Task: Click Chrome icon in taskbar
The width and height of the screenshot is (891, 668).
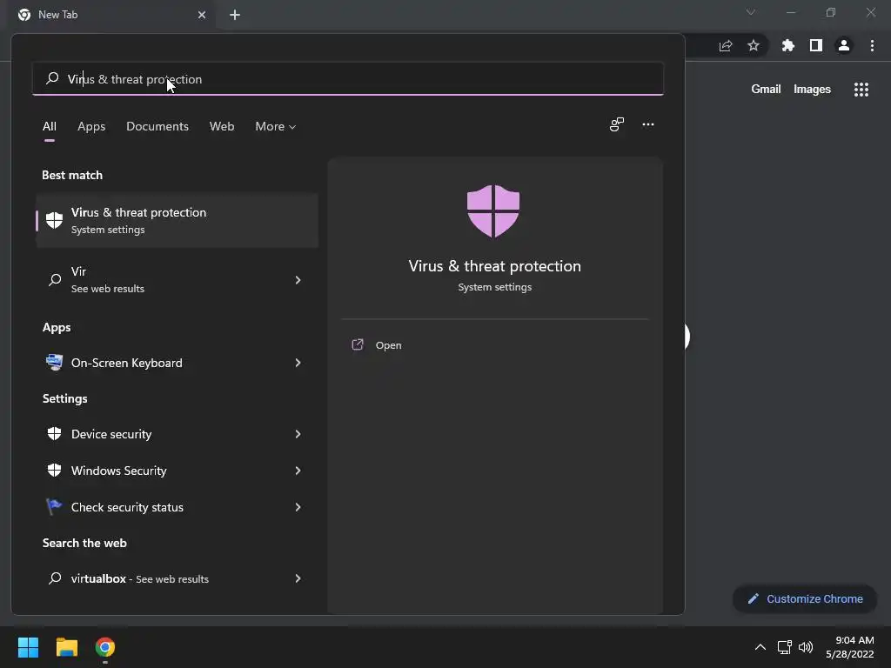Action: click(105, 647)
